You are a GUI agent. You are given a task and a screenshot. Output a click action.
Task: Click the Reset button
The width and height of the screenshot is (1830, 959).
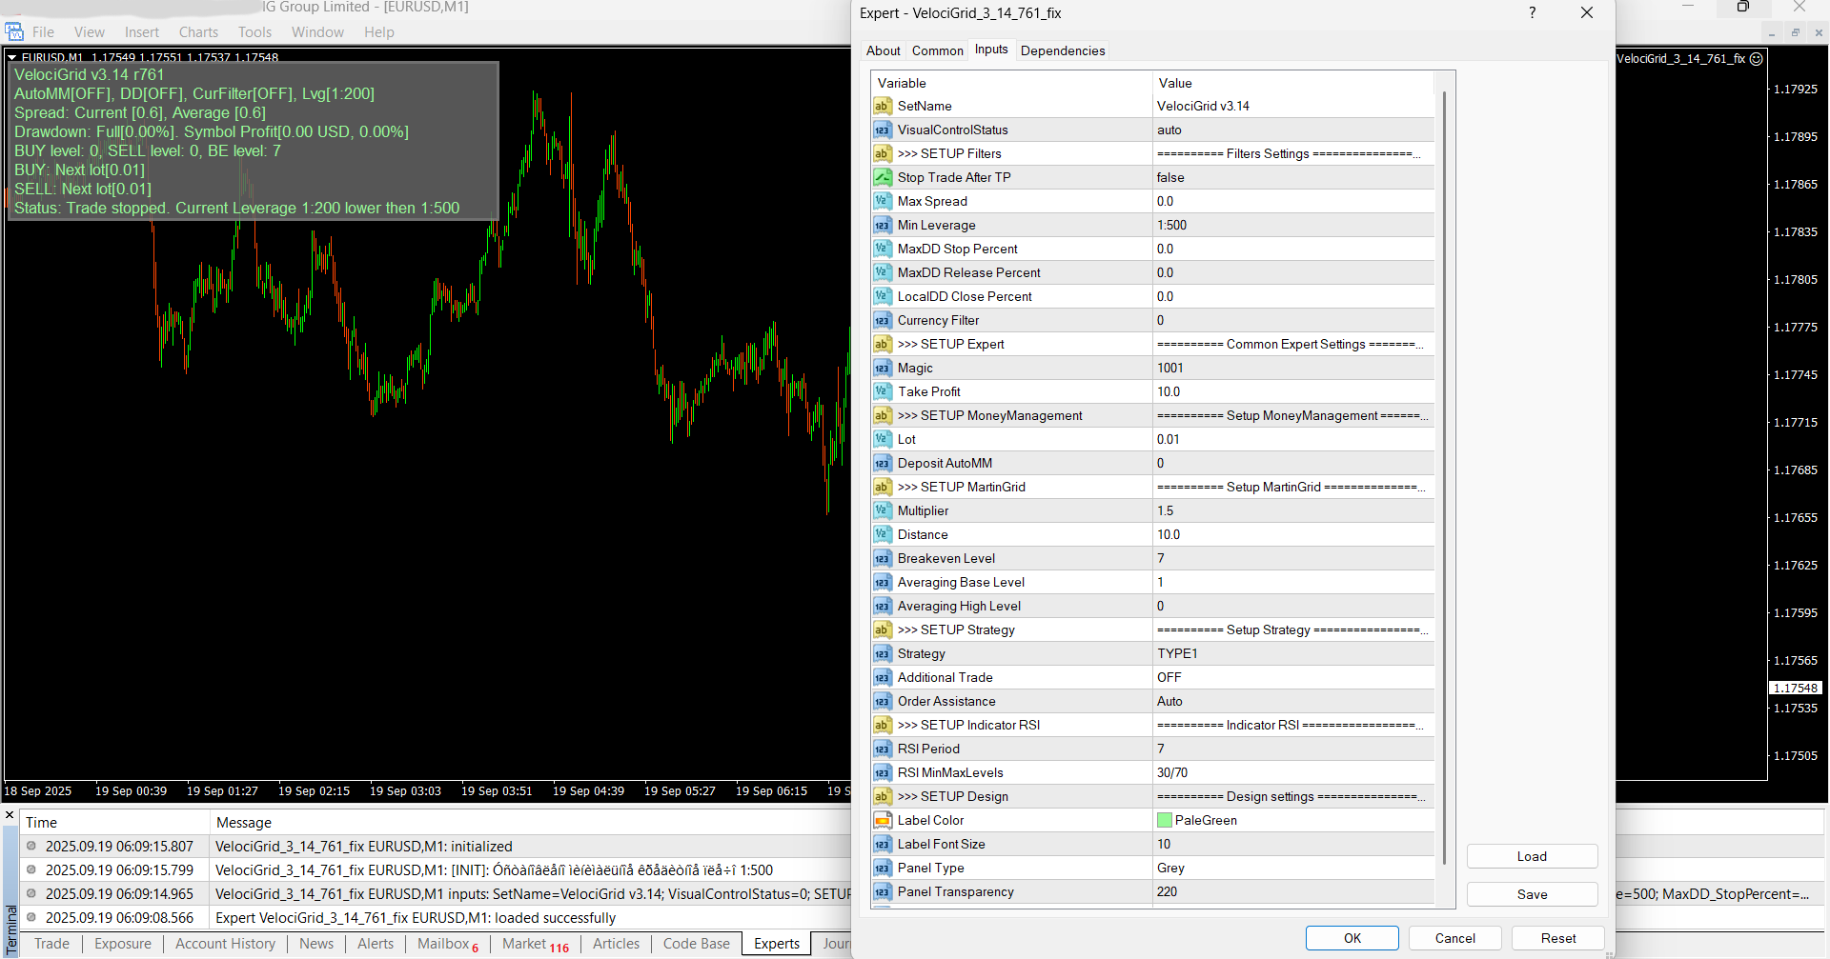1557,938
